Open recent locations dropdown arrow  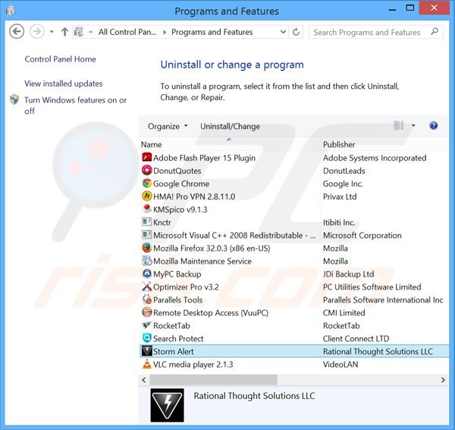click(x=52, y=33)
